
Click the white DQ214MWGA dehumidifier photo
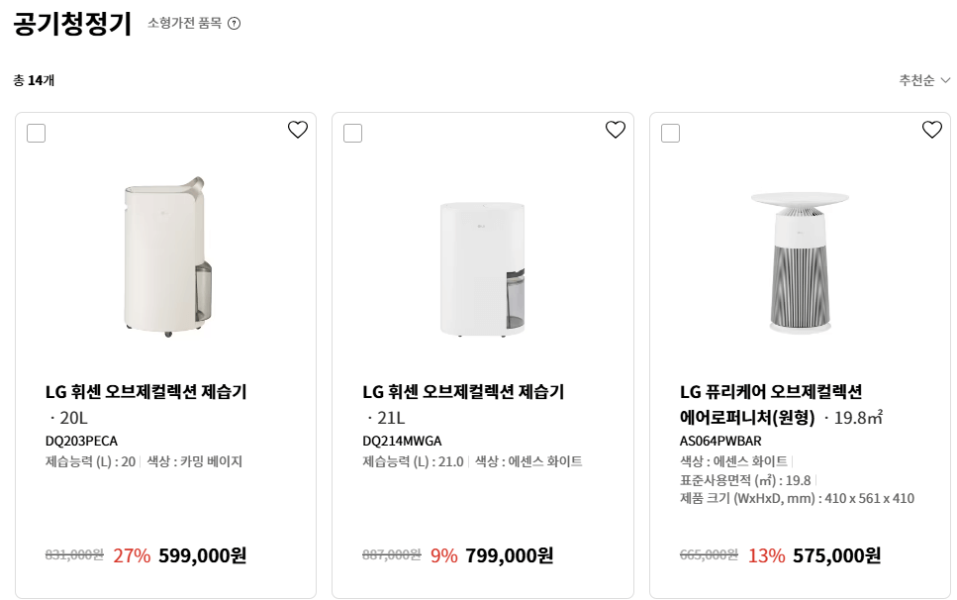(x=483, y=265)
